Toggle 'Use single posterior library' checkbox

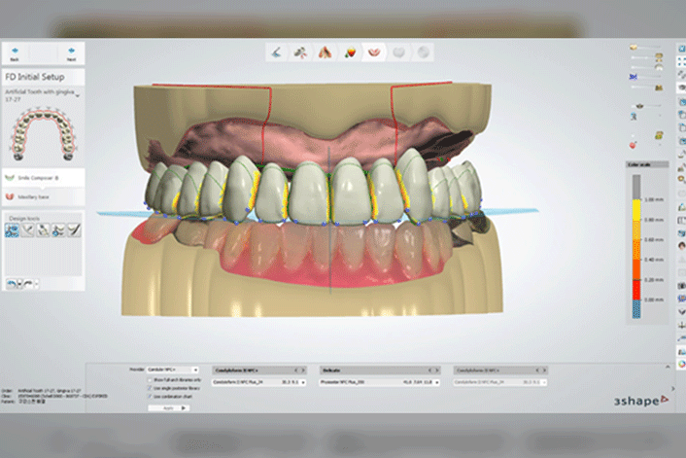[x=150, y=387]
